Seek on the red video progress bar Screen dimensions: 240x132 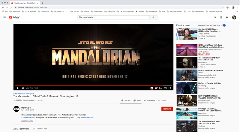click(93, 85)
